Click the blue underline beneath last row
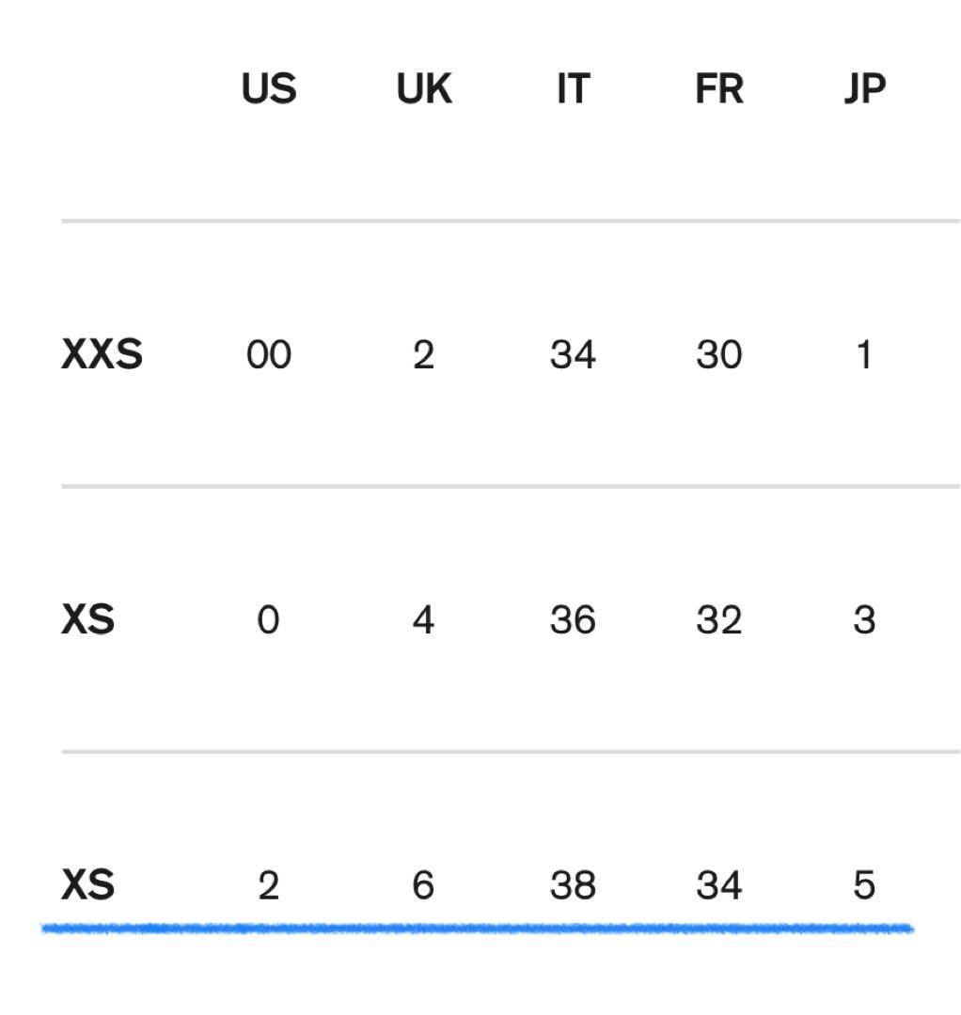Viewport: 961px width, 1015px height. point(478,929)
